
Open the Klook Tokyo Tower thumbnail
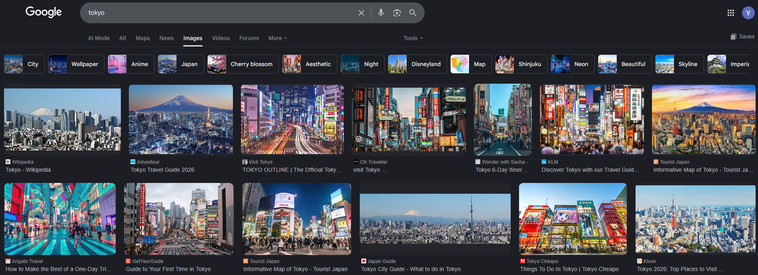click(696, 219)
